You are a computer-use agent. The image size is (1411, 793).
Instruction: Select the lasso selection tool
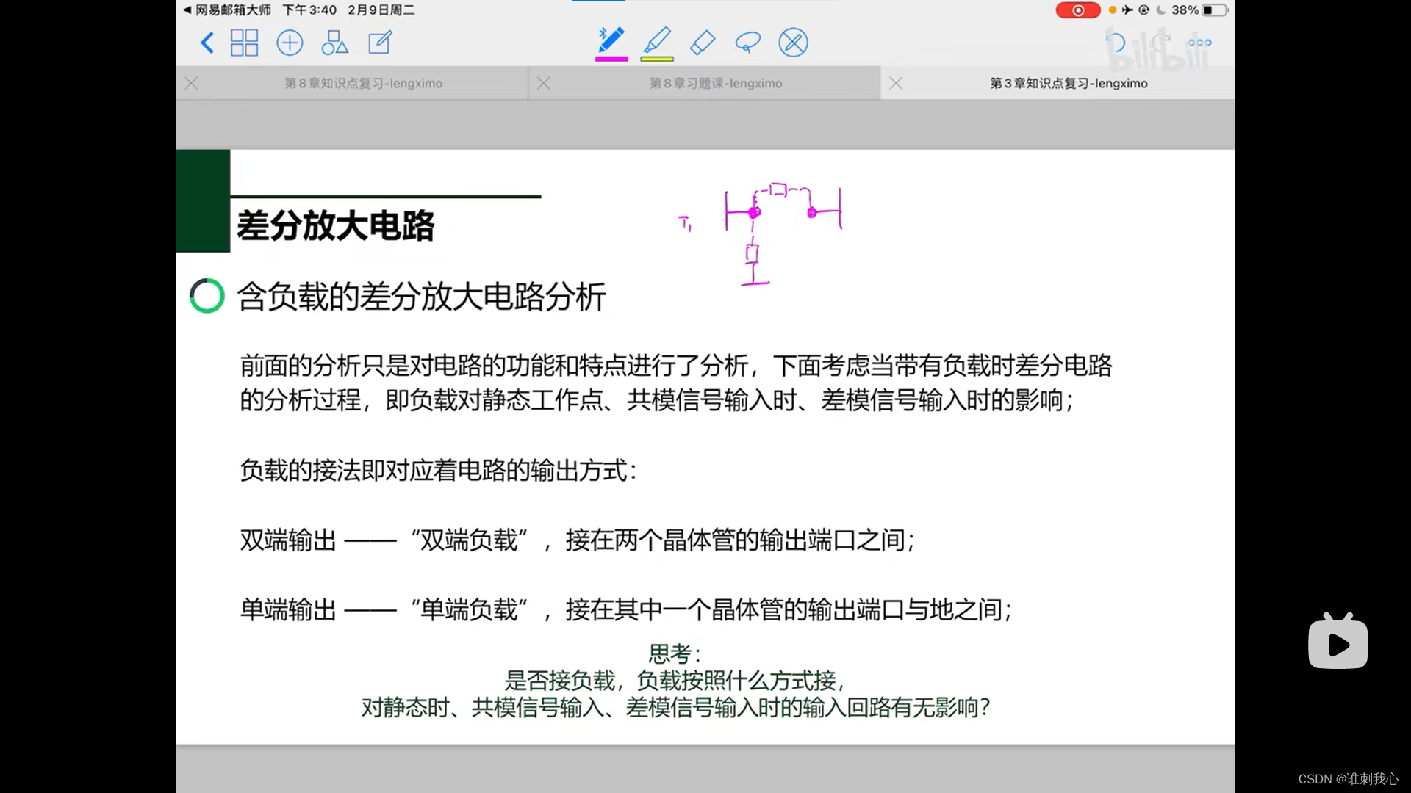[747, 43]
